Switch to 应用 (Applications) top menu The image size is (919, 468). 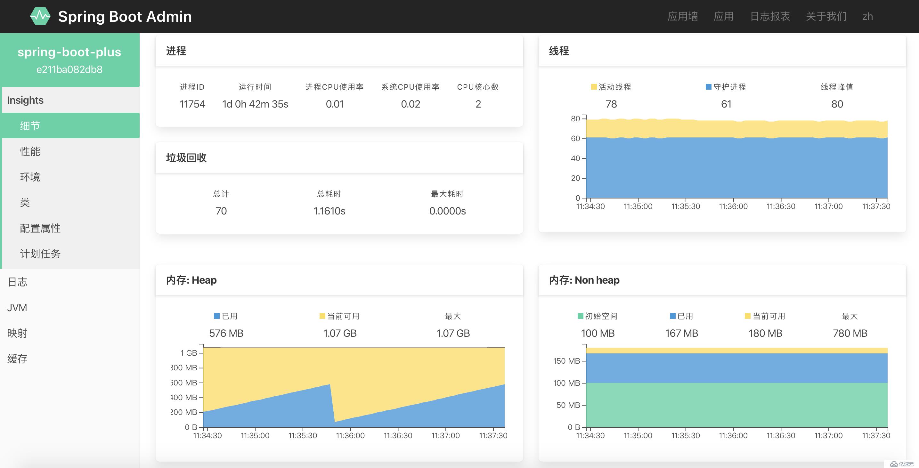(x=724, y=16)
